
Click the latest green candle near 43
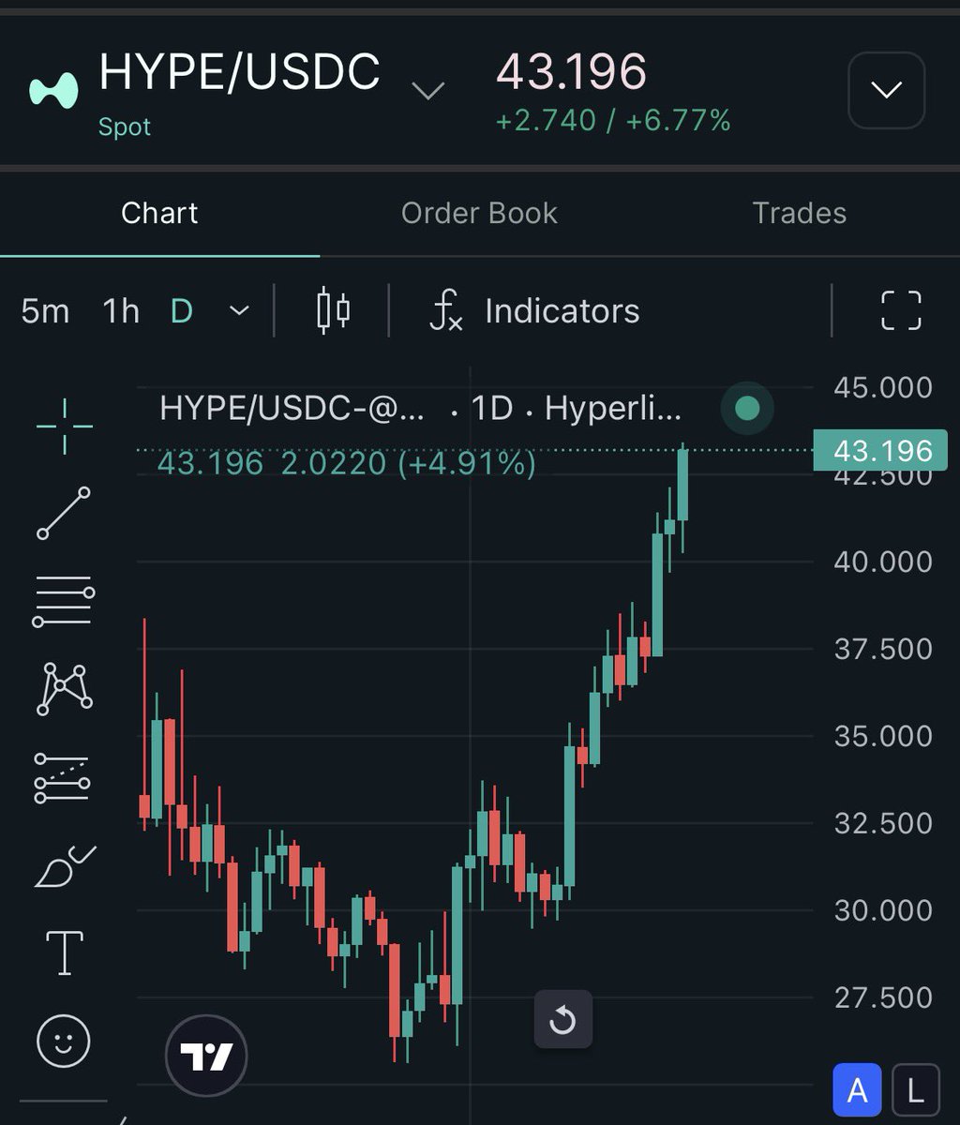coord(682,485)
